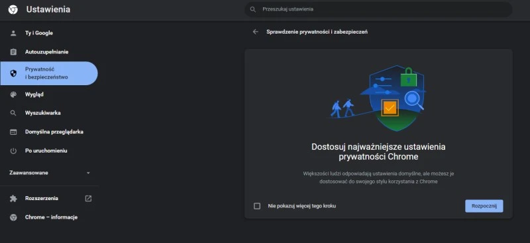Focus the Przeszukaj ustawienia search field
530x243 pixels.
pyautogui.click(x=378, y=9)
